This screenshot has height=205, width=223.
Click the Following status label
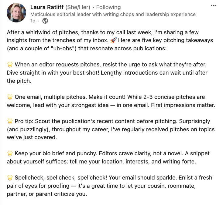[108, 7]
